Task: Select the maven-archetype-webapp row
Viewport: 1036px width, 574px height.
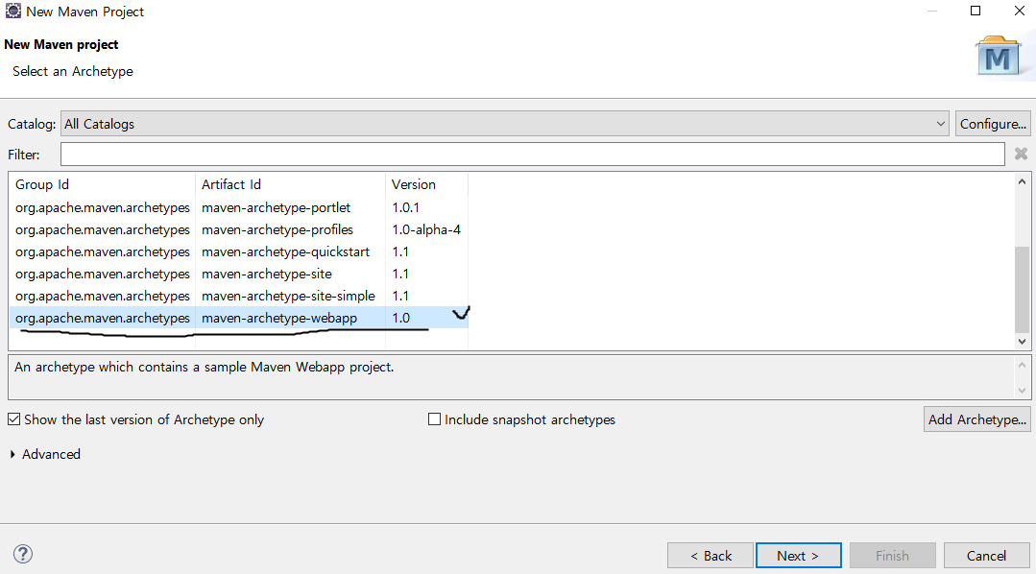Action: click(238, 318)
